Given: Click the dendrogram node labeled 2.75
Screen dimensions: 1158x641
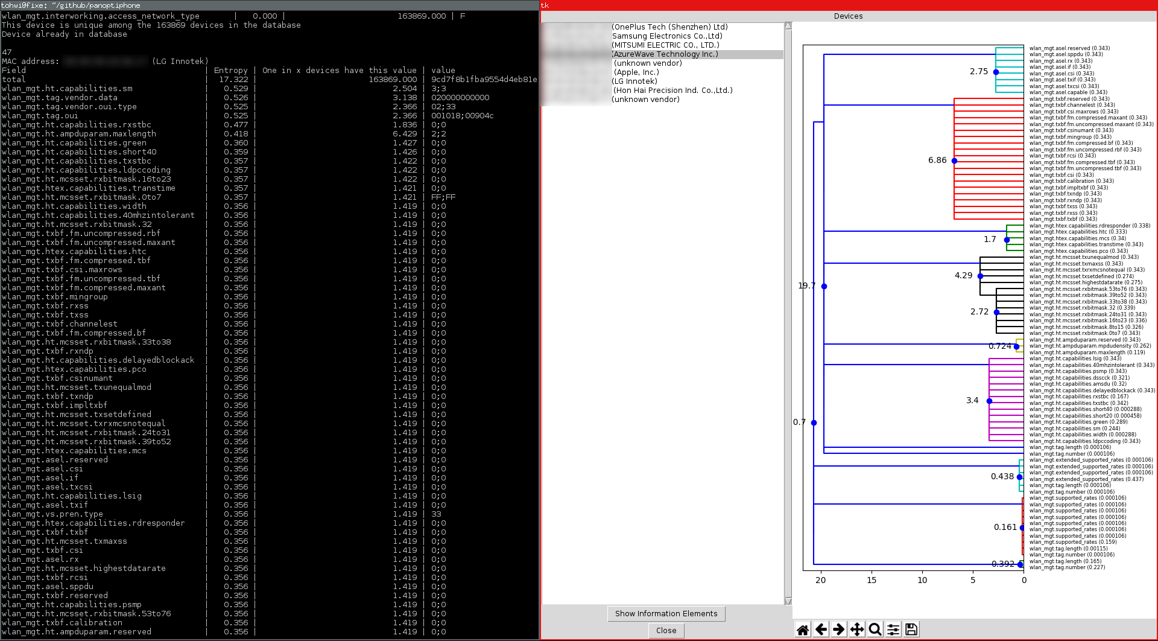Looking at the screenshot, I should click(x=996, y=72).
